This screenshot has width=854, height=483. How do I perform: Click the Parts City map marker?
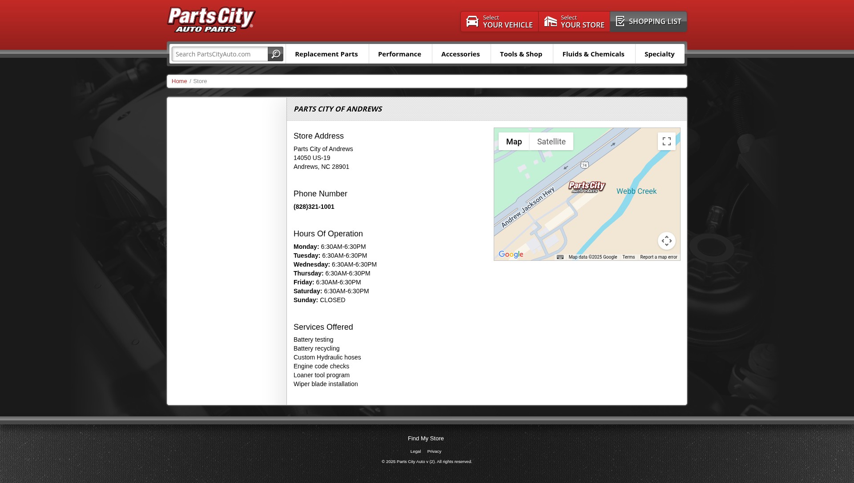587,187
